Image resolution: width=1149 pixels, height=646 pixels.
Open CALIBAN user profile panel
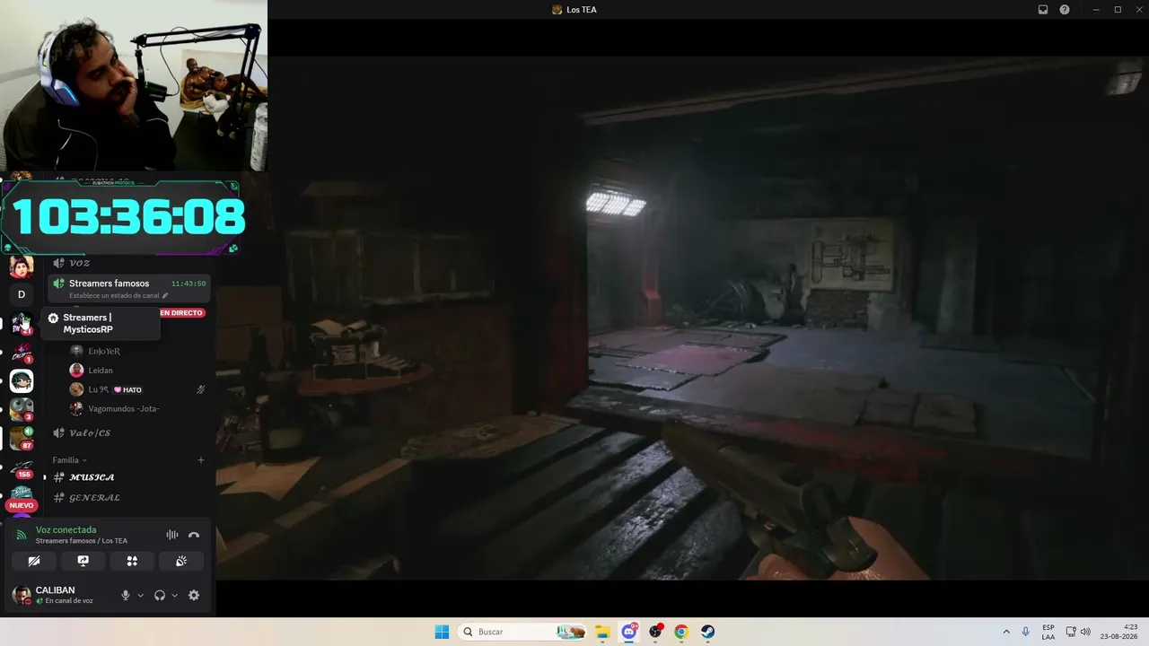[x=63, y=595]
